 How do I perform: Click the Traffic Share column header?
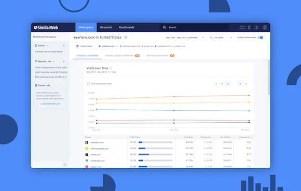(x=135, y=137)
